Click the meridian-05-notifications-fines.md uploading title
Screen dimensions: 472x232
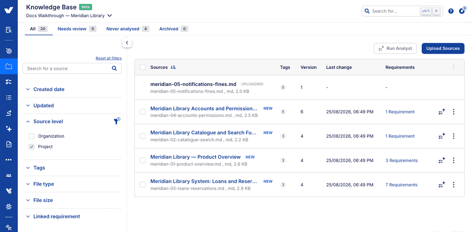193,84
